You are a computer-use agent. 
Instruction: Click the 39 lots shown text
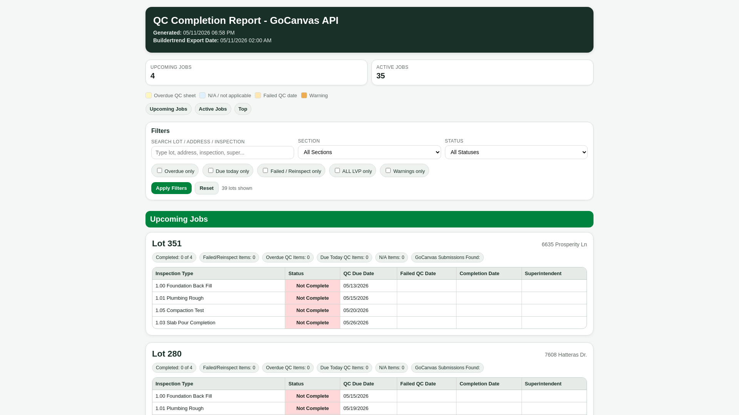click(x=237, y=188)
